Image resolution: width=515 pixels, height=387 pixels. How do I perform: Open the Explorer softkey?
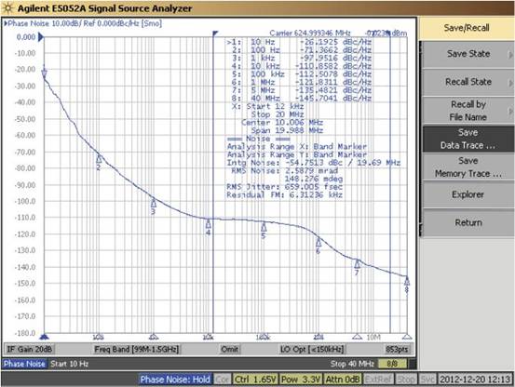(468, 194)
